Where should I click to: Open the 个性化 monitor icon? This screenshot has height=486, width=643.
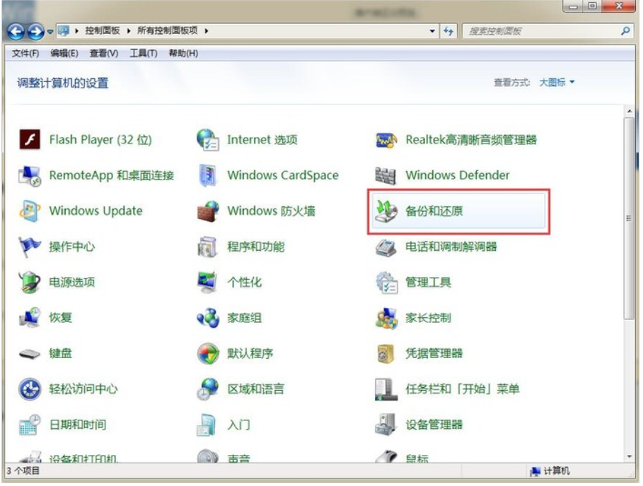pos(208,283)
